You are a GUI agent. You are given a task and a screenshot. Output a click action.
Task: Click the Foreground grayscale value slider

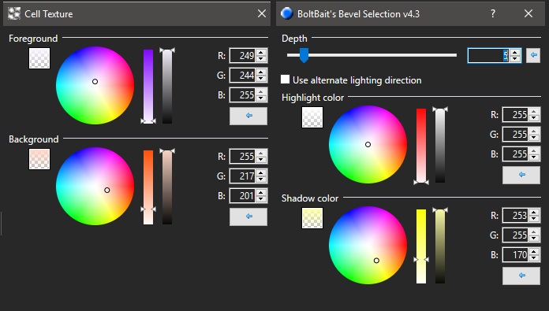(167, 87)
